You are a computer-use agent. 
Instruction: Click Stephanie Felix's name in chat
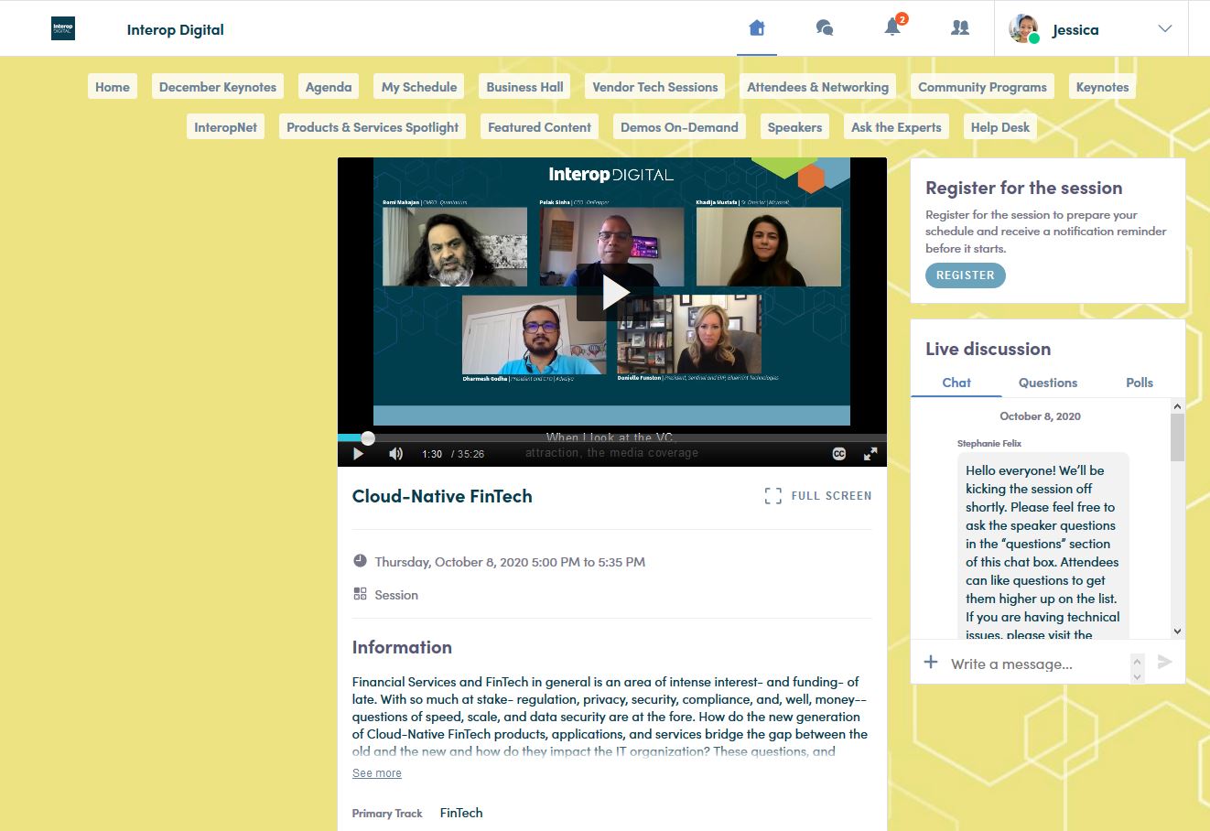(989, 443)
